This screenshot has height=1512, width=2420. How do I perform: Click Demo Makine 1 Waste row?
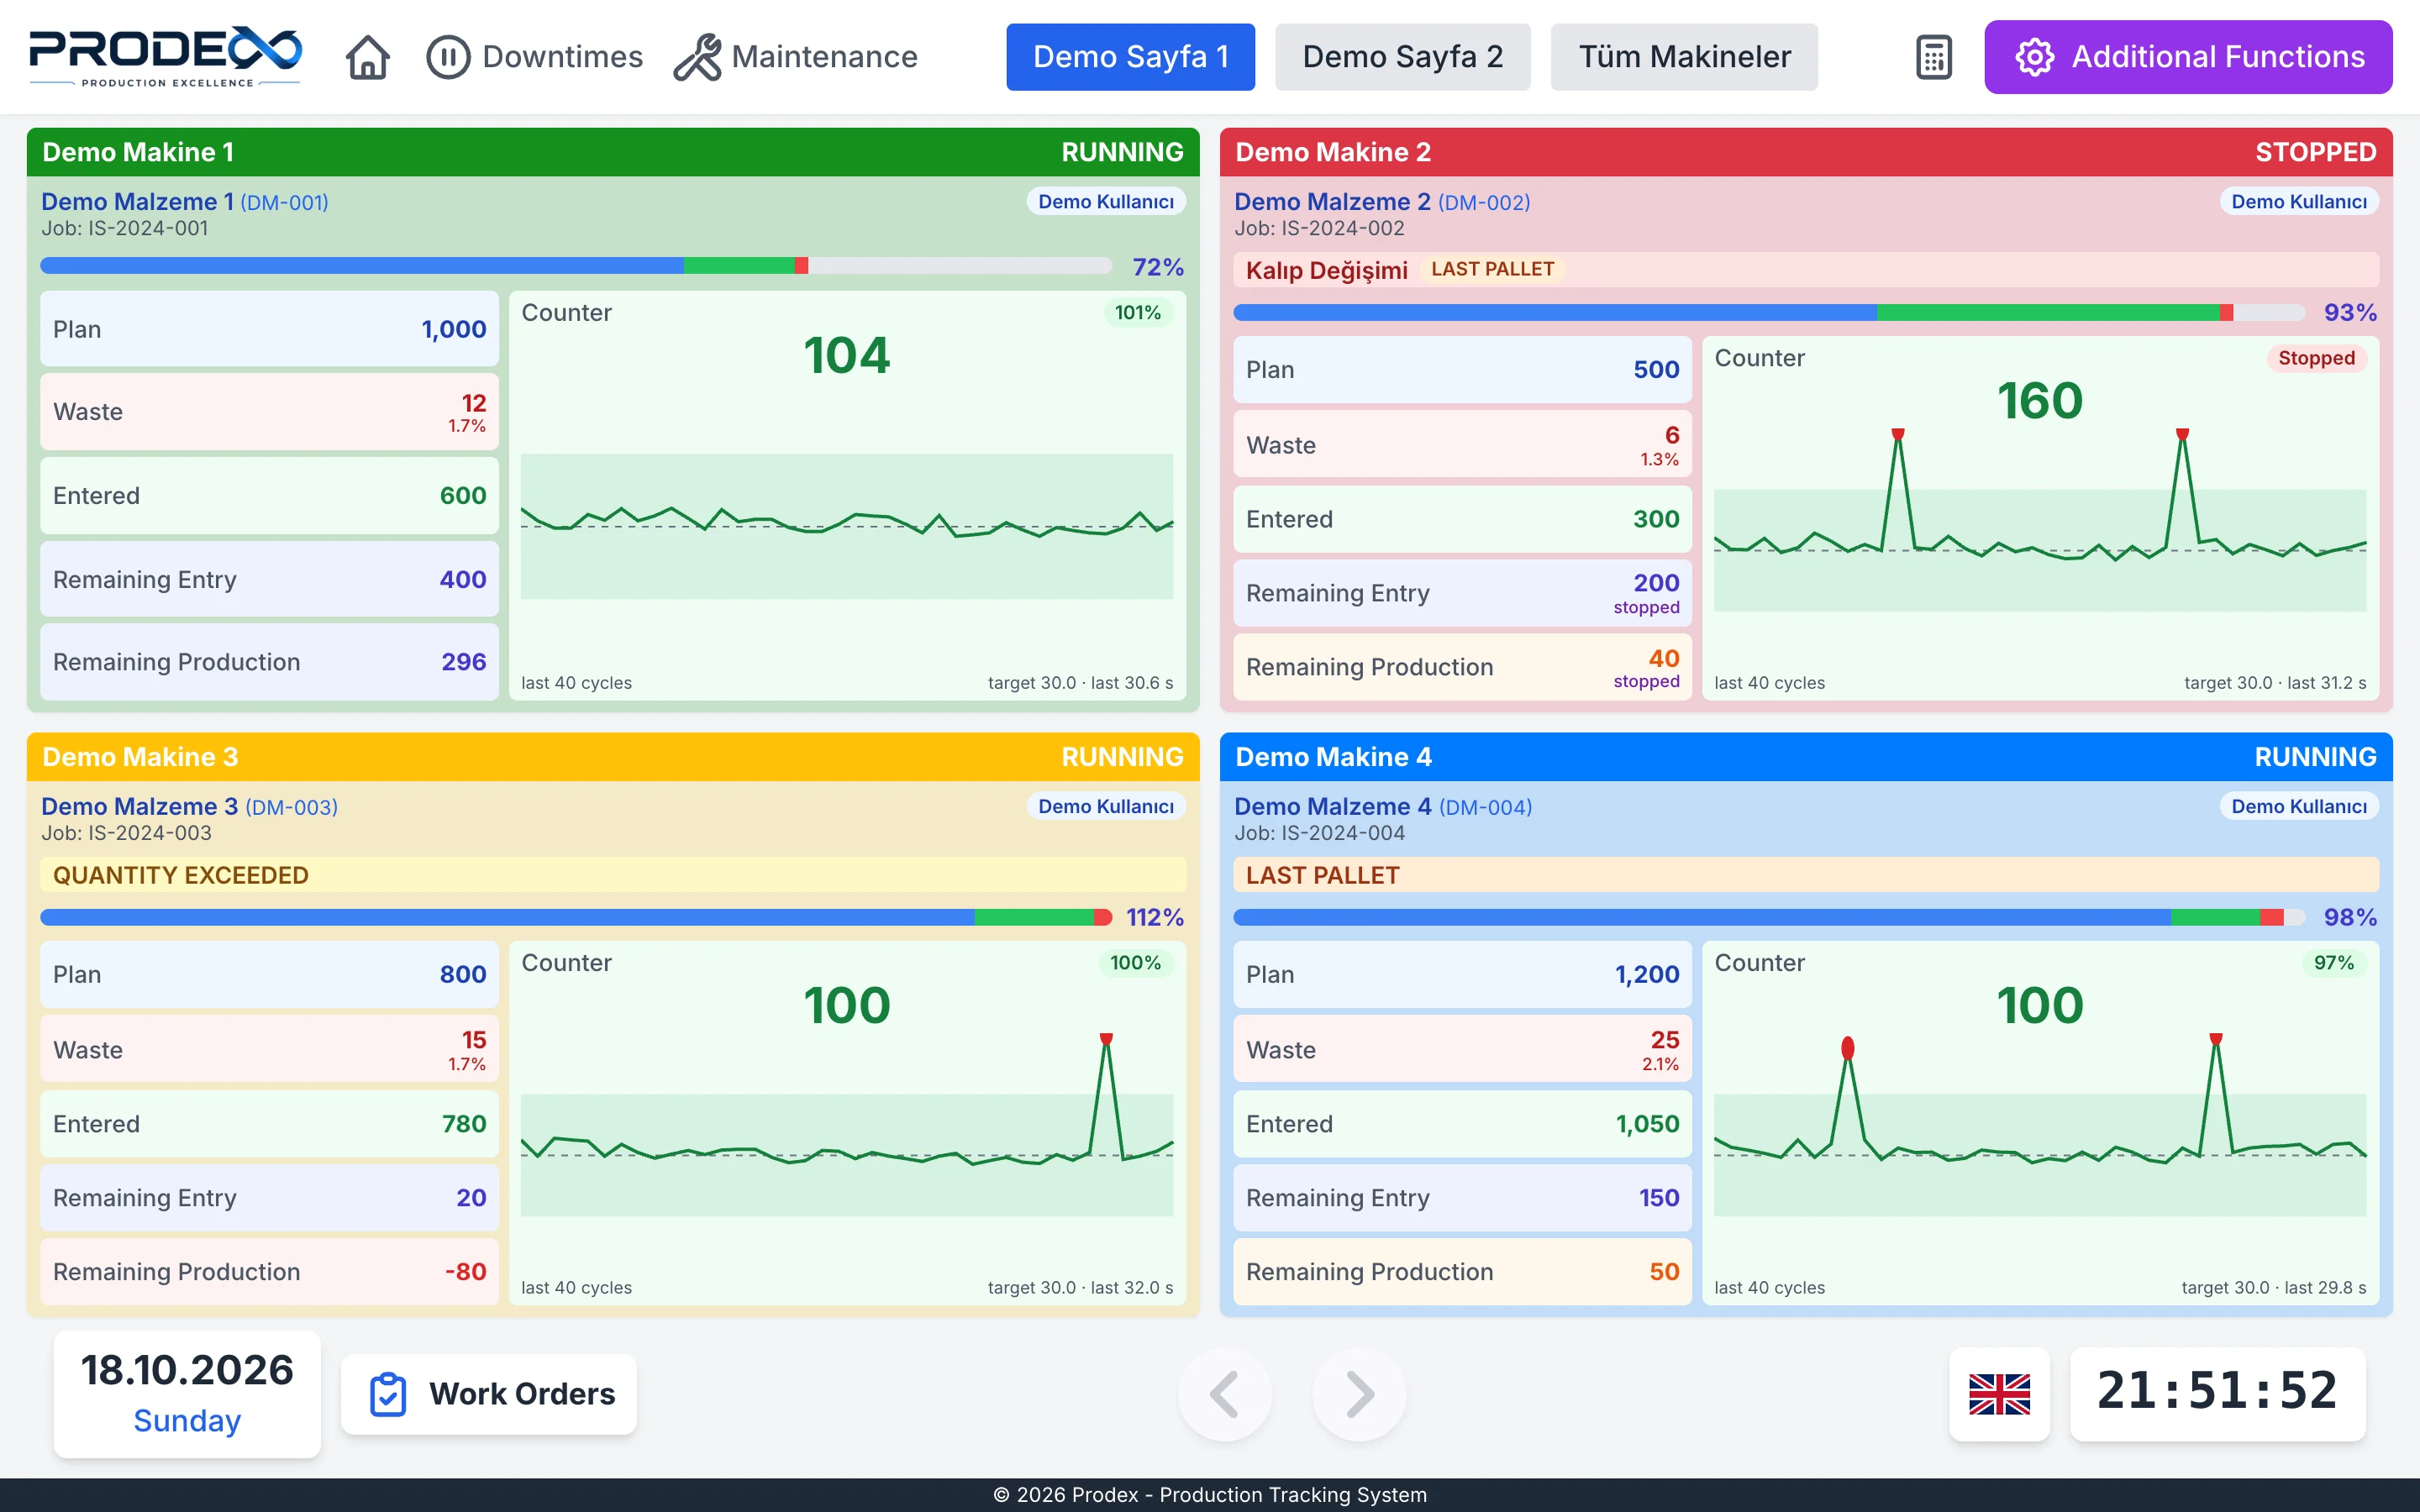pos(269,412)
